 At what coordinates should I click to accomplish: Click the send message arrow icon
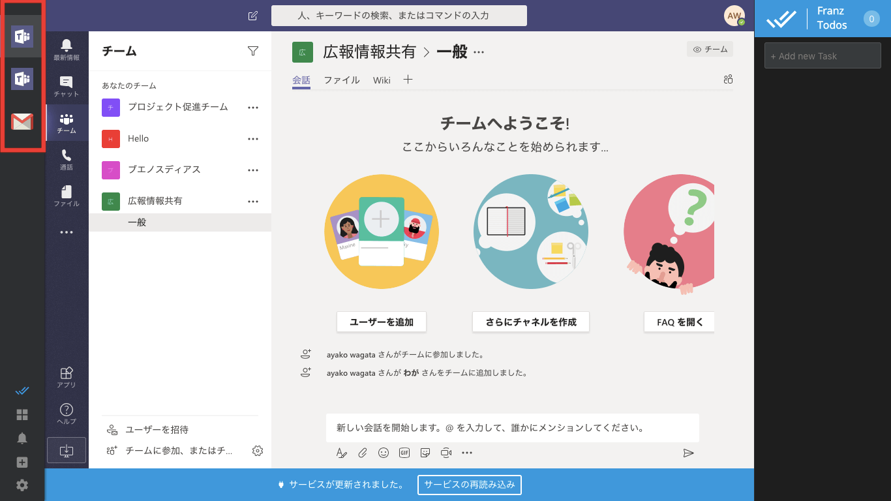coord(688,453)
